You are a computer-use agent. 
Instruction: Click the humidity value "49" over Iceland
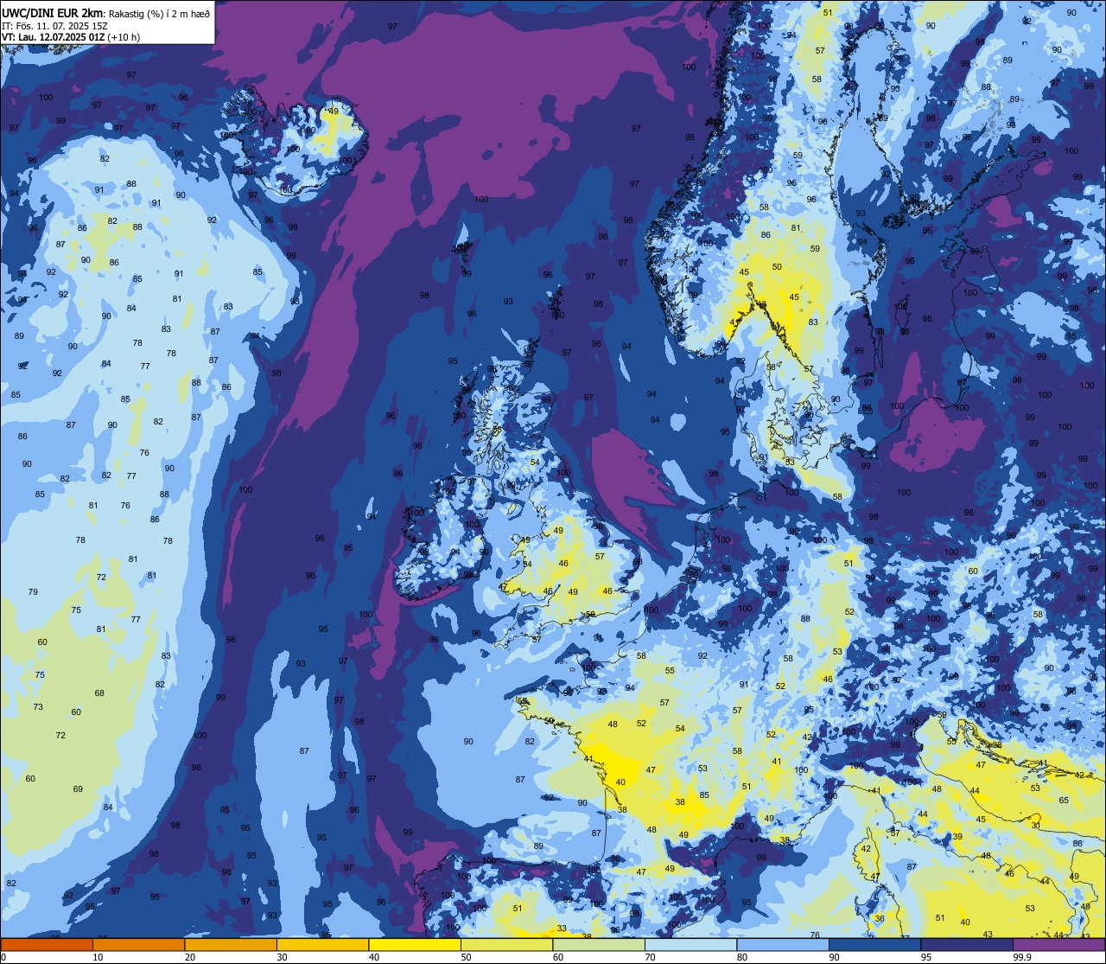pyautogui.click(x=334, y=112)
